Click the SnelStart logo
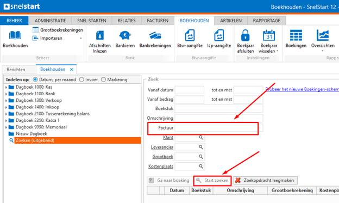The height and width of the screenshot is (203, 339). point(22,7)
